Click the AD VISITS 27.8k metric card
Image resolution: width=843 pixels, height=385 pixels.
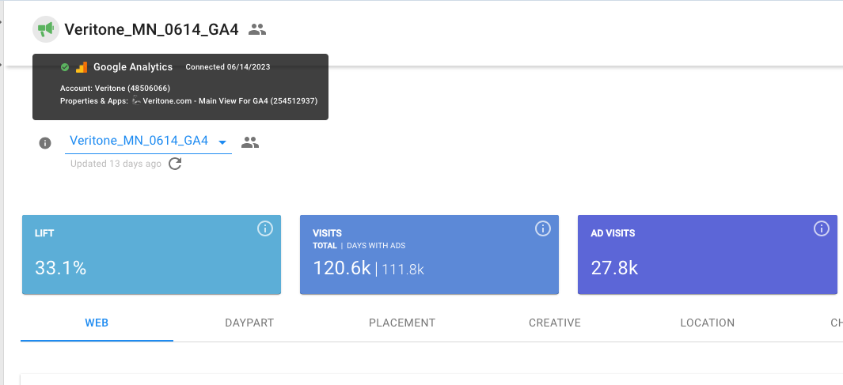pos(707,255)
